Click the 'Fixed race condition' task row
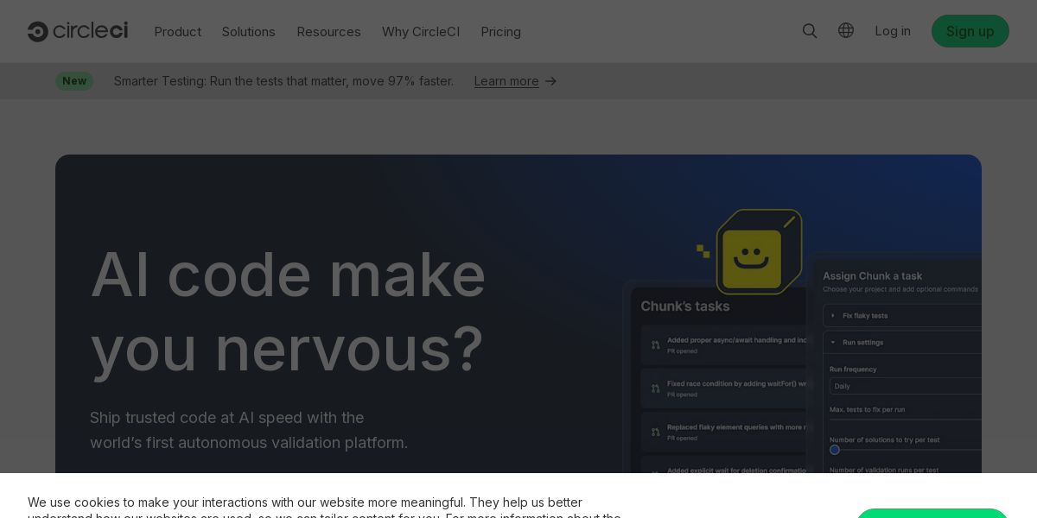Image resolution: width=1037 pixels, height=518 pixels. (x=724, y=388)
